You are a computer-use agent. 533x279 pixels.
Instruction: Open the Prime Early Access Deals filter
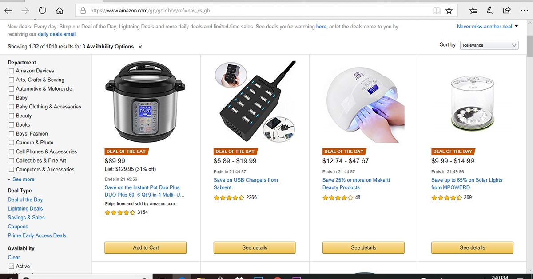click(37, 235)
